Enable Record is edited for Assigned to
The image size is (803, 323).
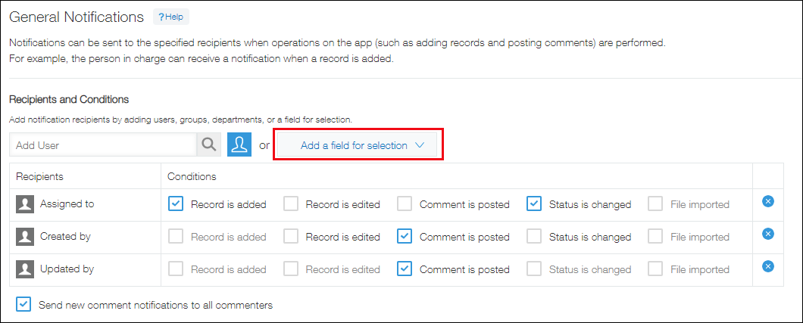coord(291,203)
